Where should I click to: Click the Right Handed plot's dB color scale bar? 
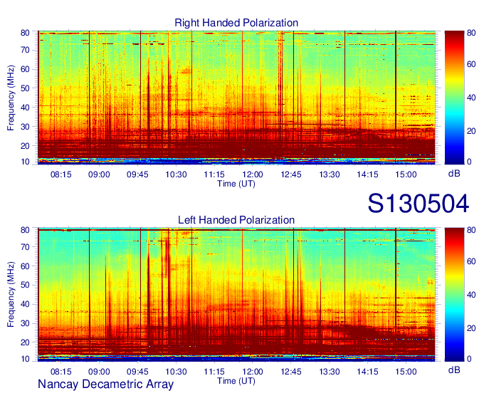coord(454,98)
